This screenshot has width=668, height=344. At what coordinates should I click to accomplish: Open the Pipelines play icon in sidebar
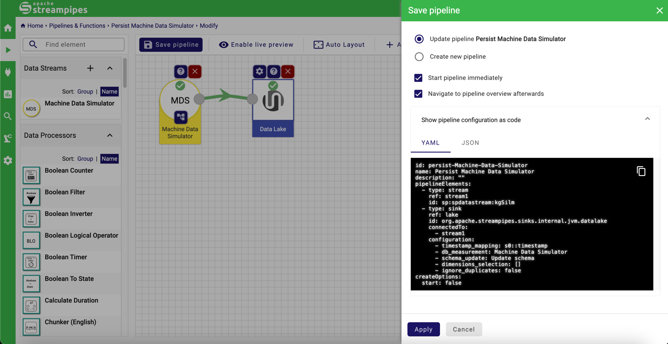coord(8,50)
